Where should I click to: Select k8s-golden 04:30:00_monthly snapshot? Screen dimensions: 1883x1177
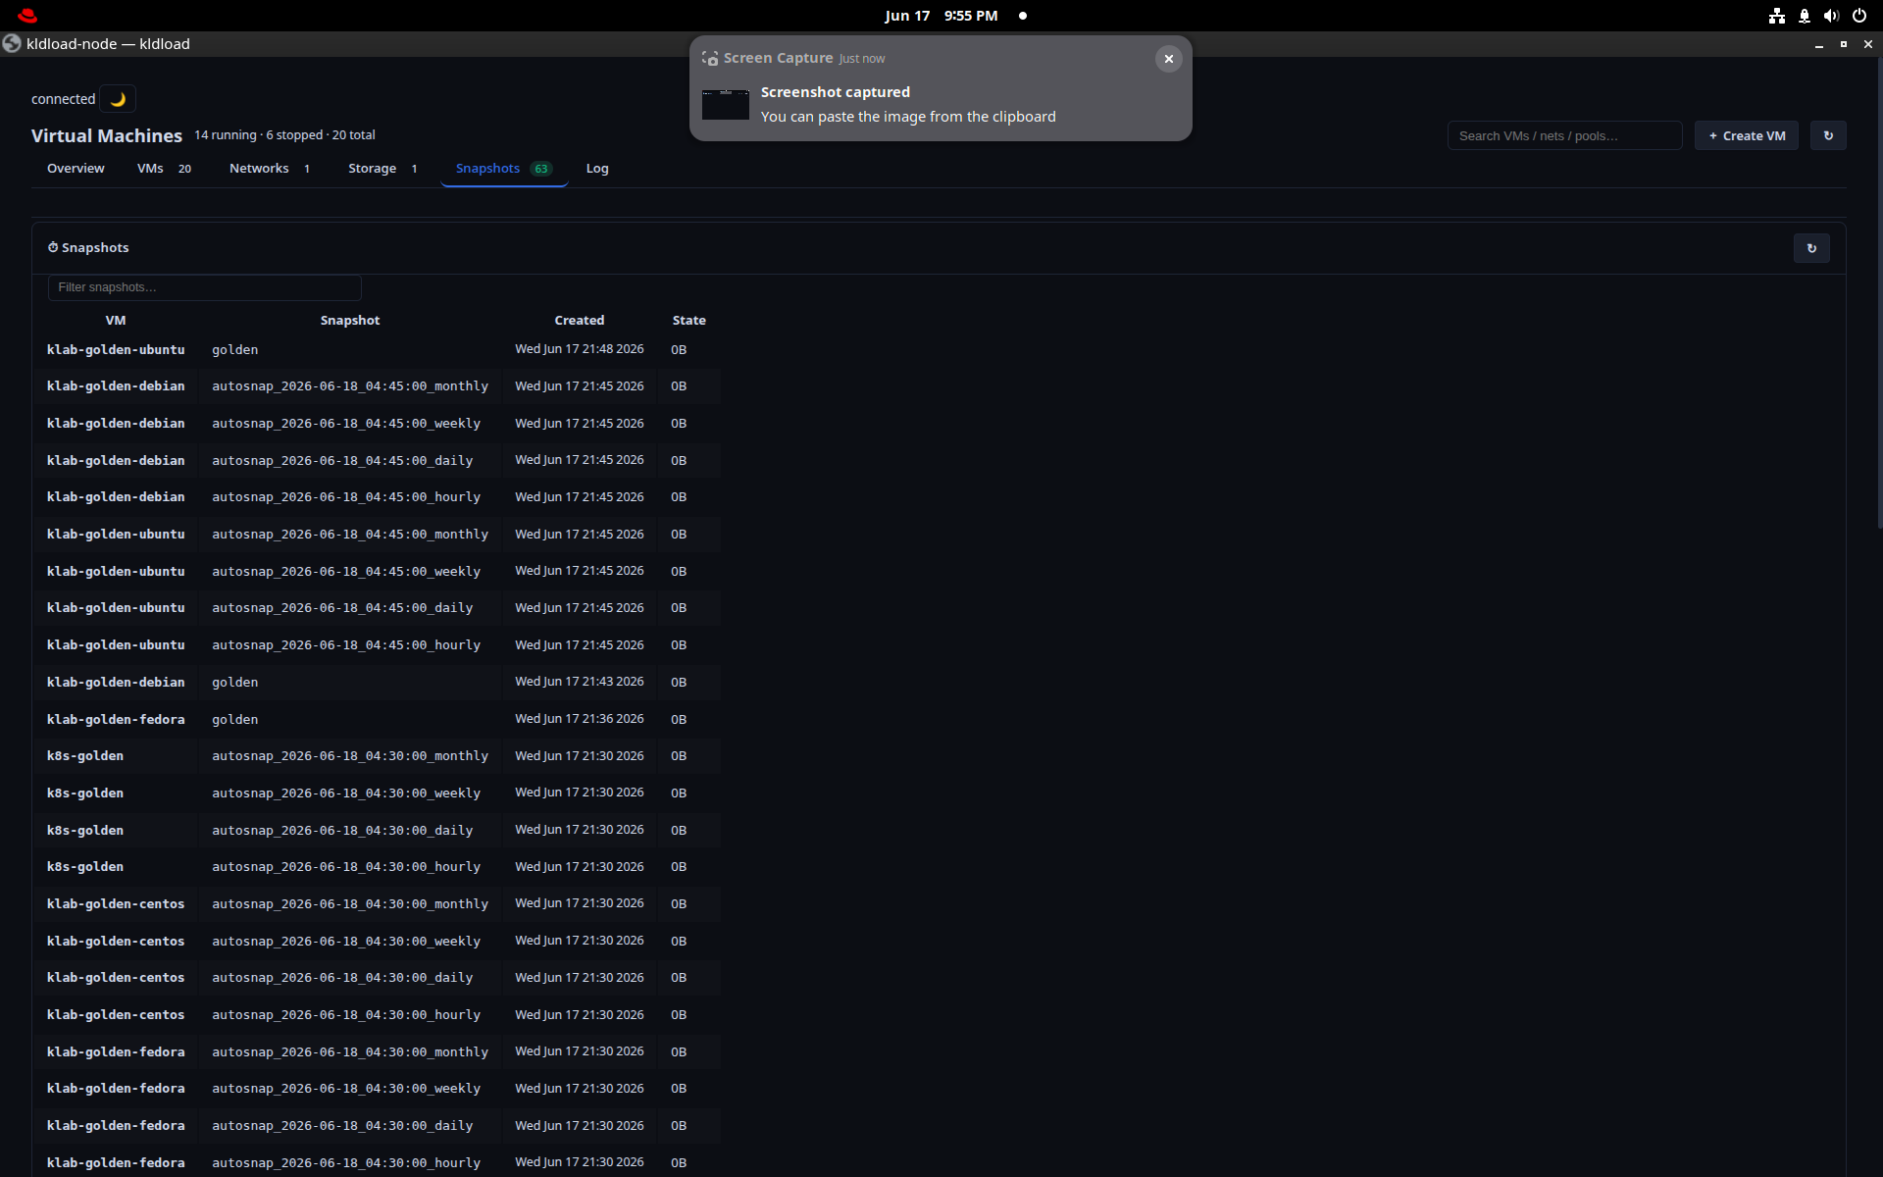[377, 756]
